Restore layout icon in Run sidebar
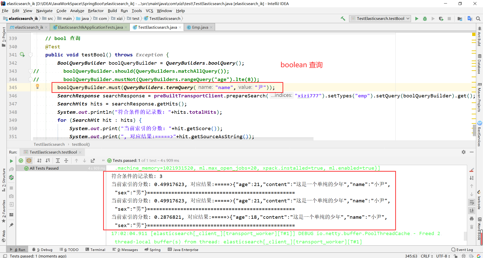The width and height of the screenshot is (483, 258). [x=11, y=215]
